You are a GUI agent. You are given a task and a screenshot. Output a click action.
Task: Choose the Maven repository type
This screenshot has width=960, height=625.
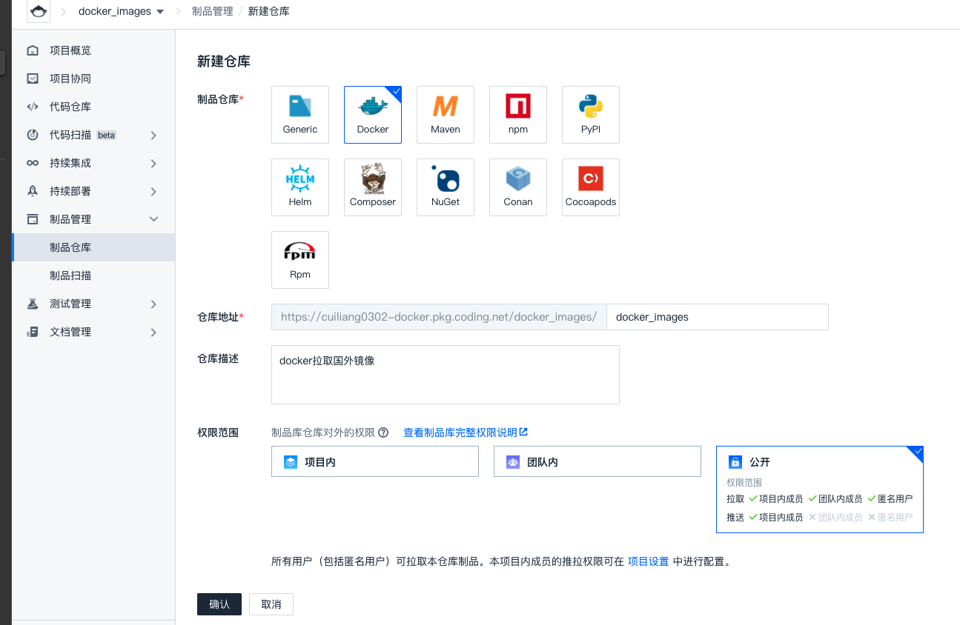click(446, 115)
